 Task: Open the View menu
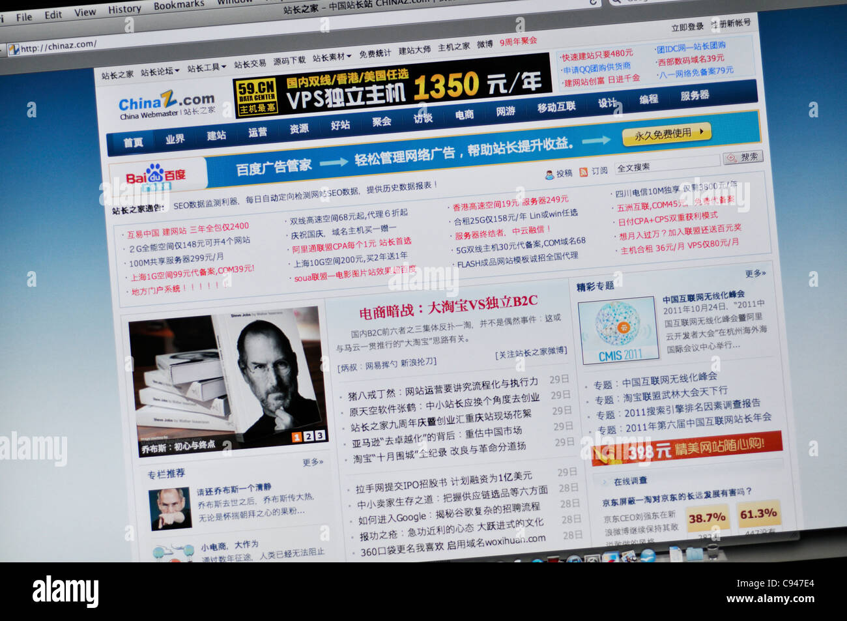coord(85,12)
